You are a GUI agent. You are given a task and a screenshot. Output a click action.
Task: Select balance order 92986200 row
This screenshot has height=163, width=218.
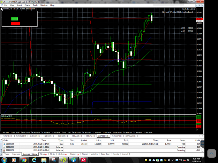tap(102, 147)
